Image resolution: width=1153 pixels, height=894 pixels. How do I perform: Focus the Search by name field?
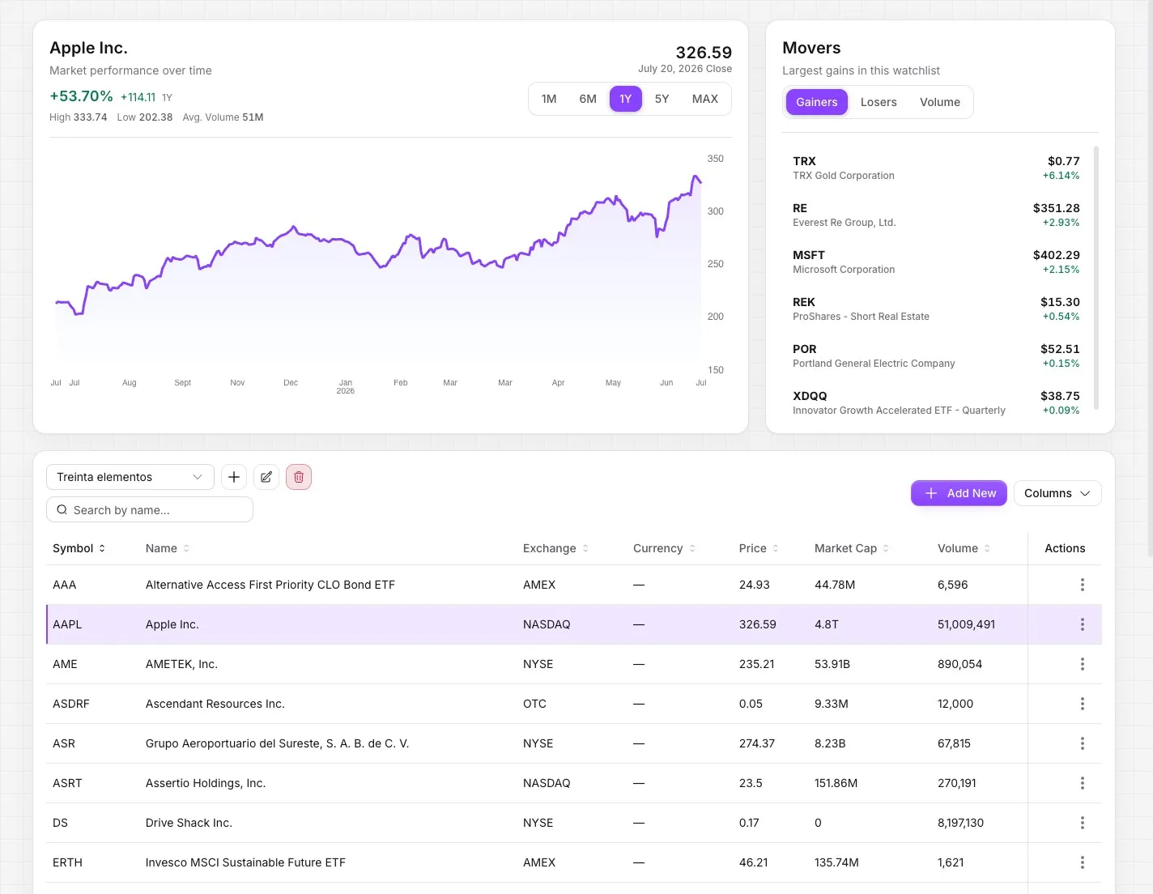[150, 510]
